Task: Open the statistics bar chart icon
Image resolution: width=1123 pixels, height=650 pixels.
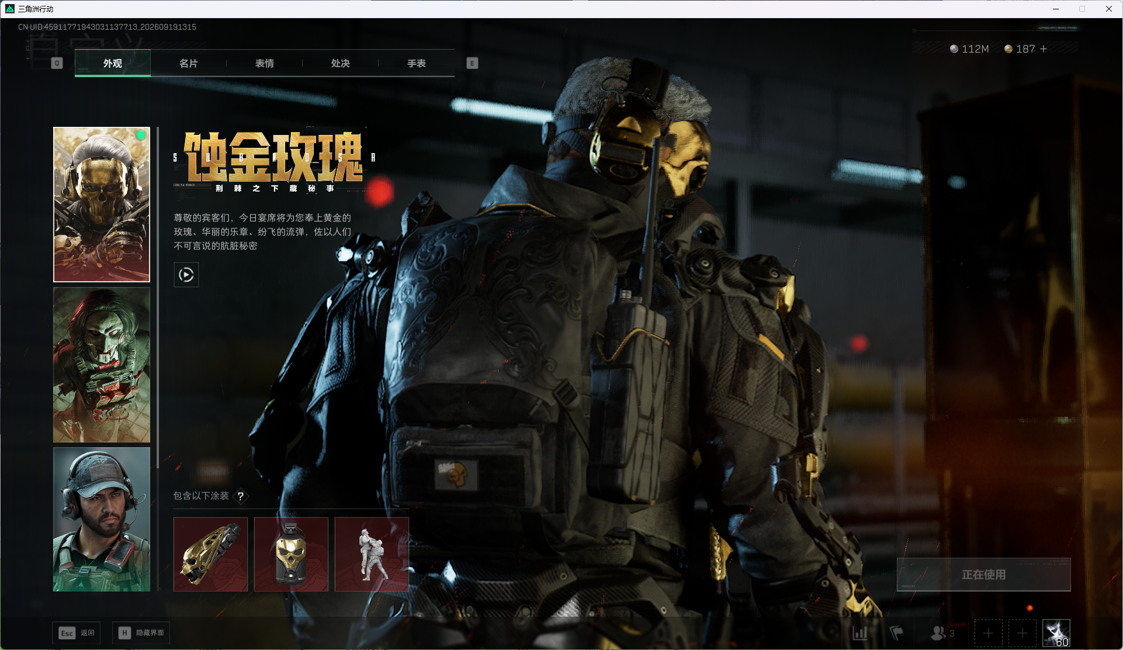Action: 860,633
